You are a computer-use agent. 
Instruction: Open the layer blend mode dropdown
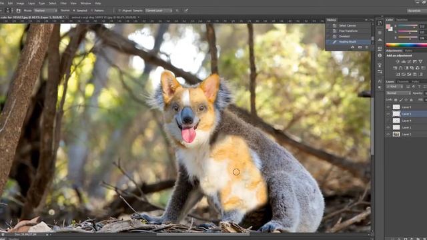[398, 93]
